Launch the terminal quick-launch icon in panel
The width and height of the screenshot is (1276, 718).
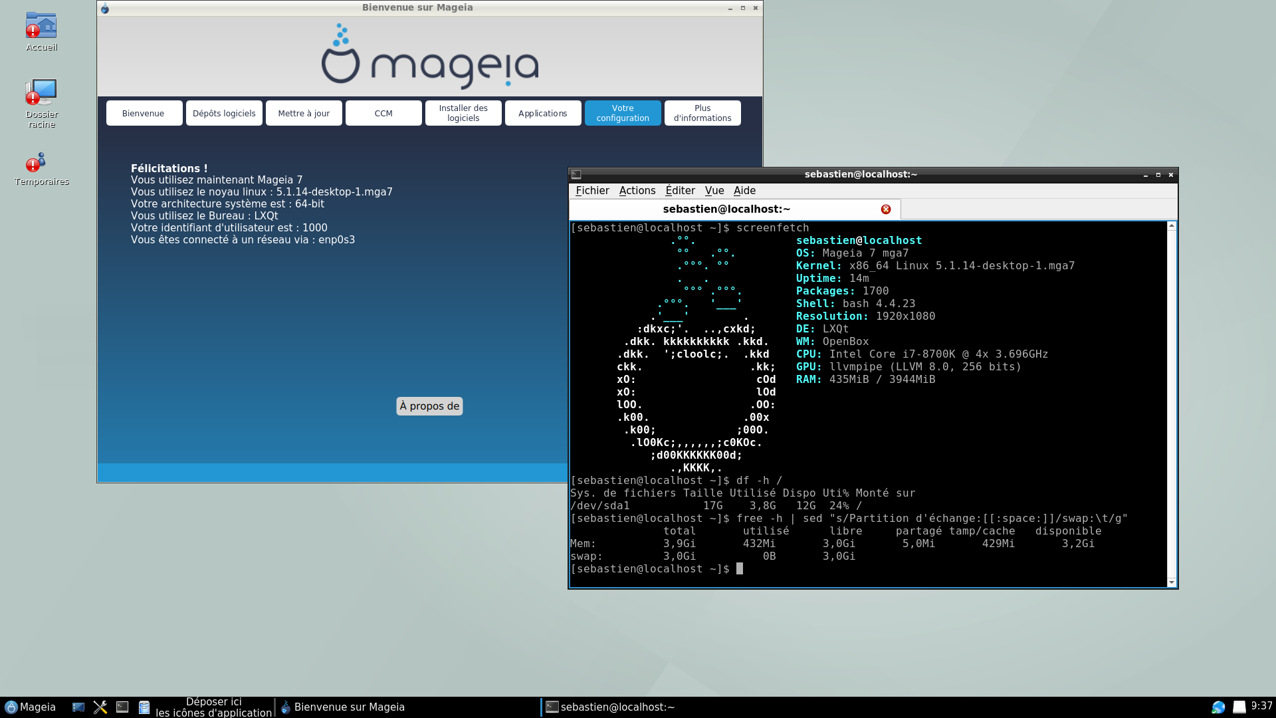tap(122, 707)
